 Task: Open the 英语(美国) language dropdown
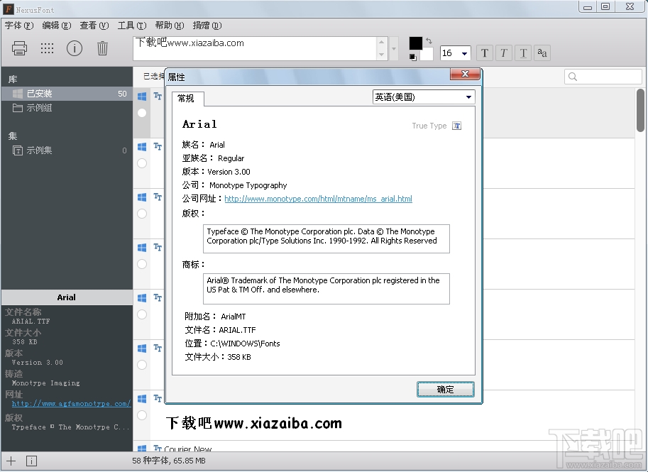point(424,97)
